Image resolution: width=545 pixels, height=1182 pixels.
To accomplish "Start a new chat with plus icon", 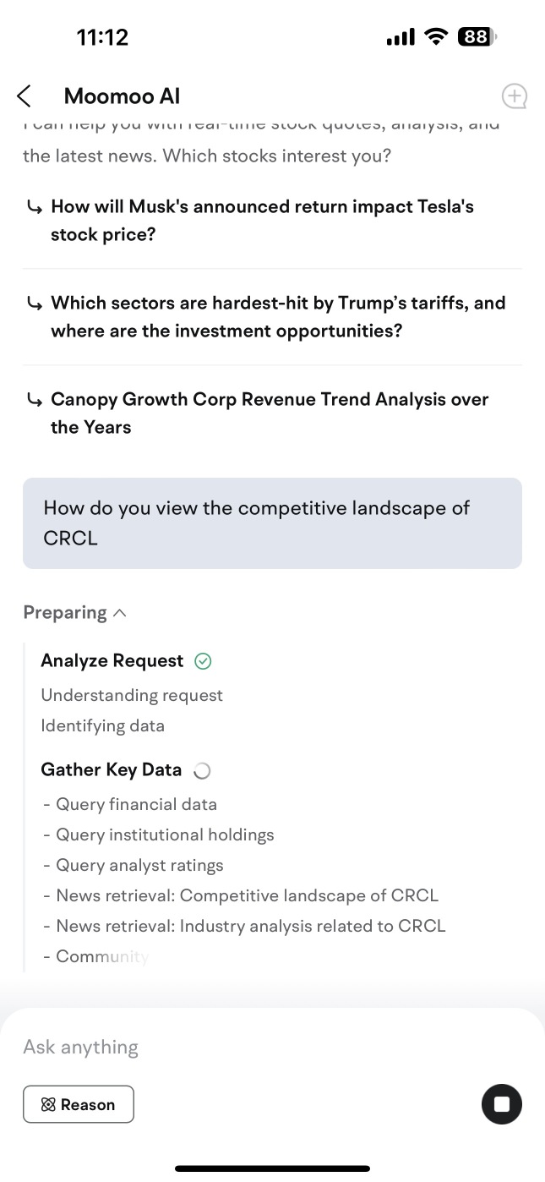I will pos(515,96).
